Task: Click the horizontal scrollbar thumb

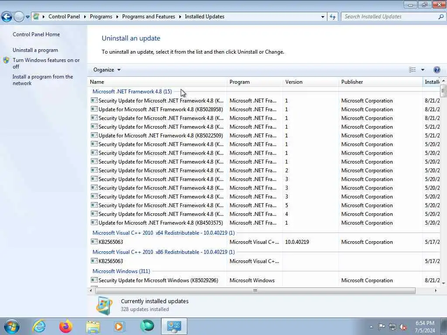Action: tap(255, 291)
